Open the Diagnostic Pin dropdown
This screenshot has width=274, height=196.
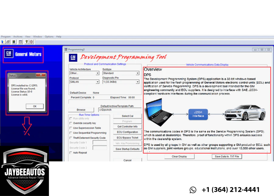137,82
